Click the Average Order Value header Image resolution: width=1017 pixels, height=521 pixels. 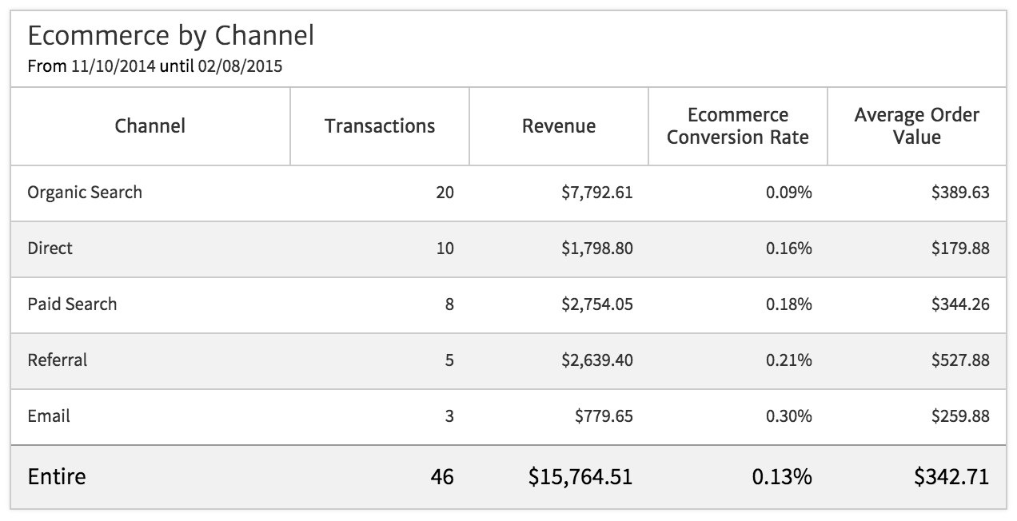point(916,126)
